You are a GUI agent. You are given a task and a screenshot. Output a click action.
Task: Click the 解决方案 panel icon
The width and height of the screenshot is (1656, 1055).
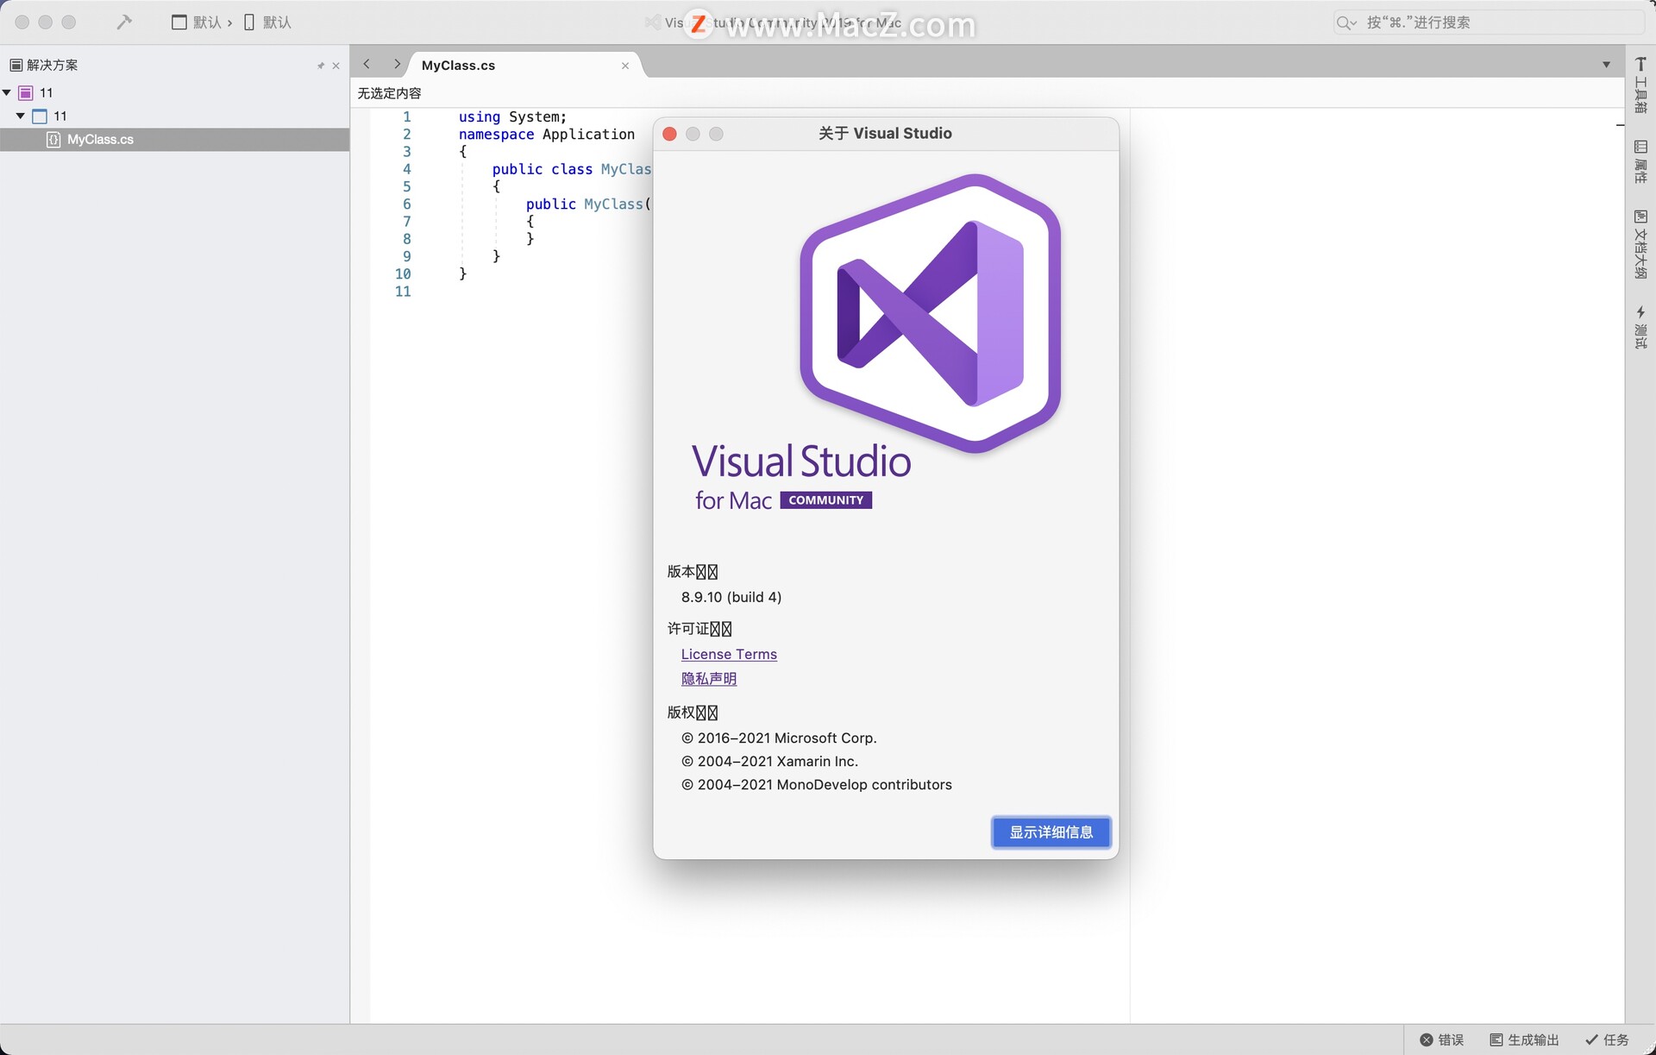click(16, 65)
